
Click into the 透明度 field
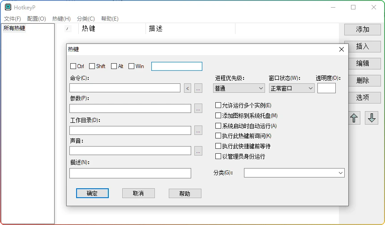pos(326,88)
